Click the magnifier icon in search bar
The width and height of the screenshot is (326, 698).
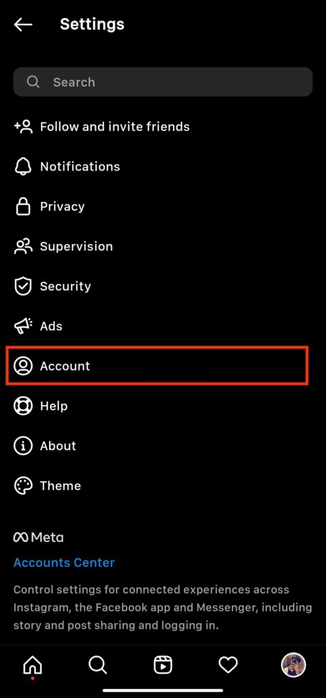(33, 82)
